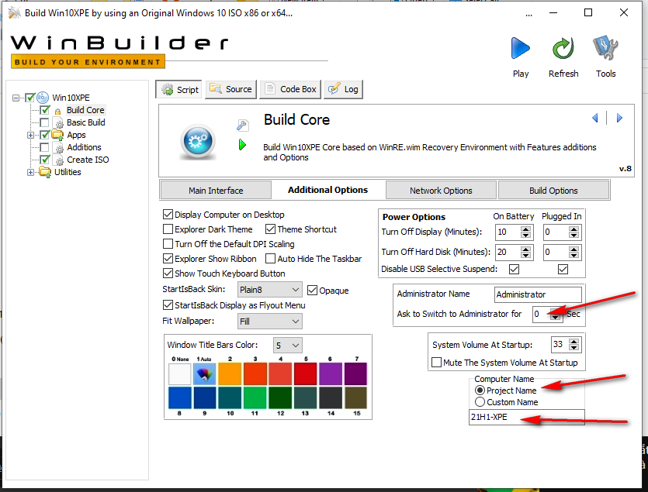
Task: Click the blue Play icon
Action: 520,48
